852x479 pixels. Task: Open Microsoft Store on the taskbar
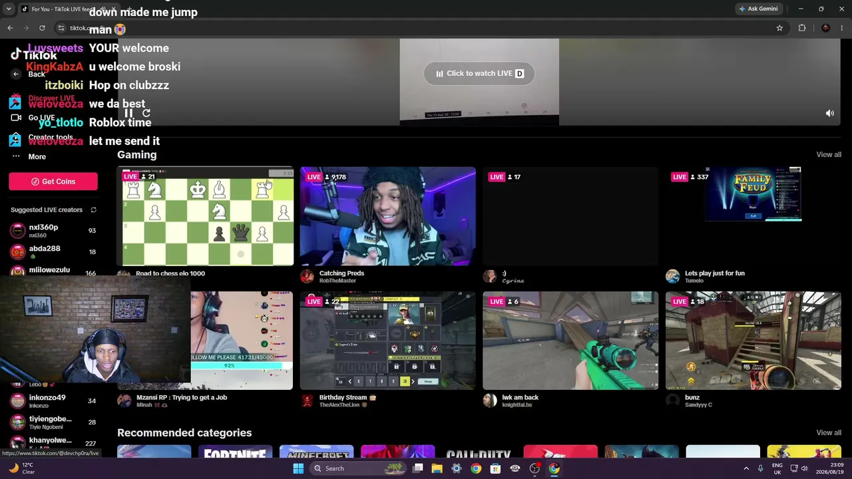[x=495, y=468]
